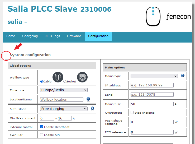Toggle the Overcurrent Stop charging checkbox
195x144 pixels.
pyautogui.click(x=132, y=113)
